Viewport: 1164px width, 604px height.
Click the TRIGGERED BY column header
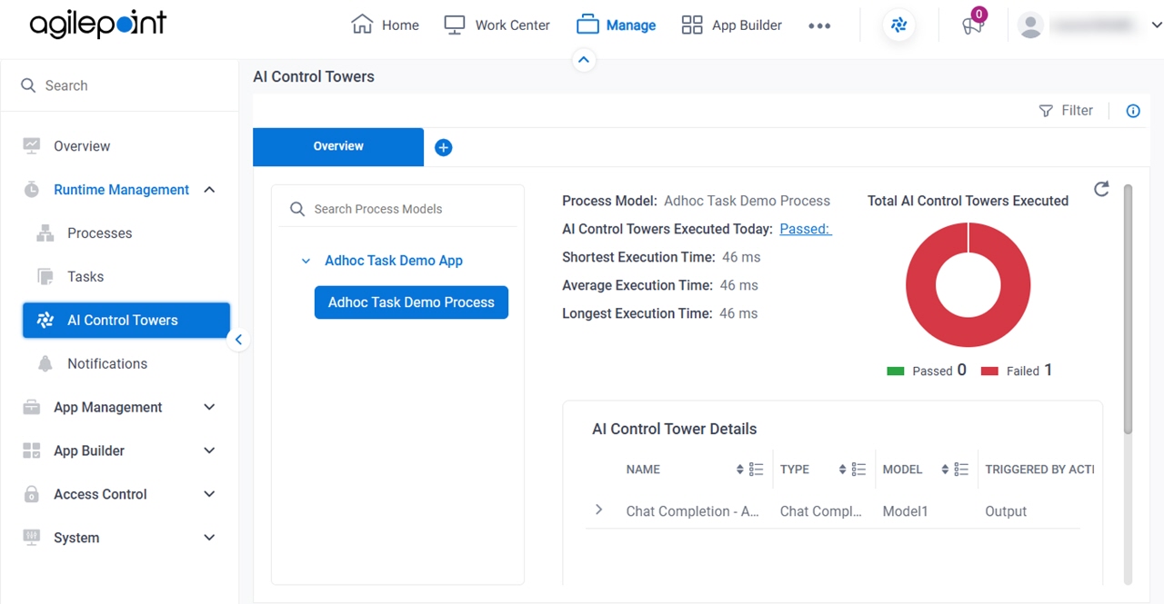1039,470
